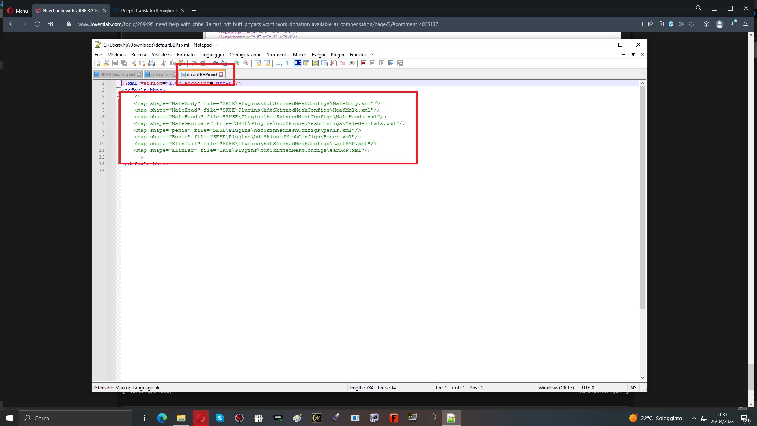Screen dimensions: 757x426
Task: Click the MaleGenitals map line in editor
Action: 270,123
